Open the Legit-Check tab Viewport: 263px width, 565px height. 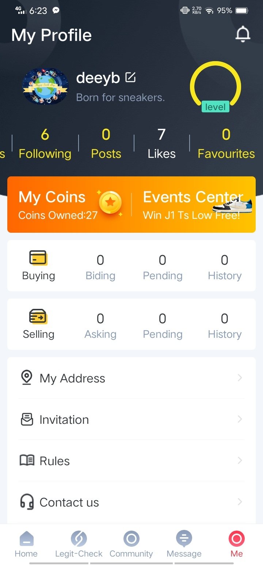pos(79,545)
